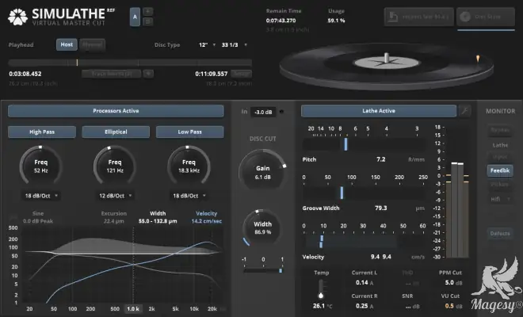Image resolution: width=523 pixels, height=317 pixels.
Task: Set Playhead mode to Manual
Action: pyautogui.click(x=92, y=44)
